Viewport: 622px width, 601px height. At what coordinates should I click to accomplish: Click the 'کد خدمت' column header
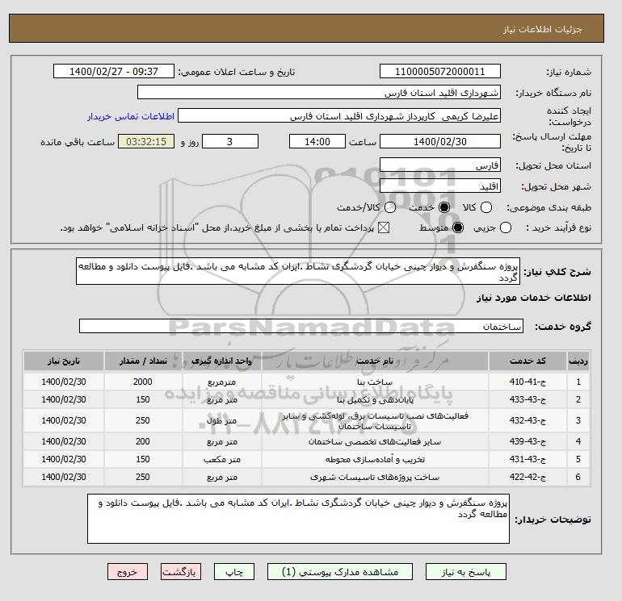527,361
